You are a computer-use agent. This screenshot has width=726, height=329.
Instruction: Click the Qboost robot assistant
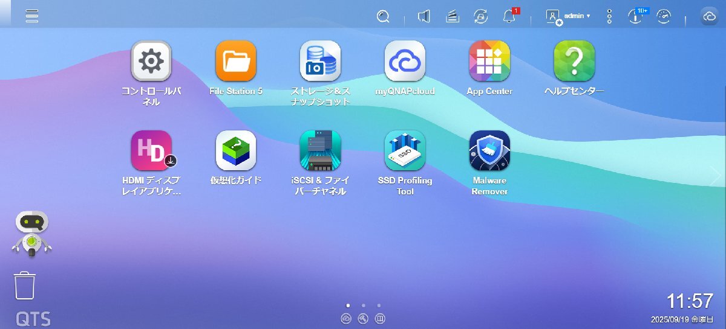(32, 234)
